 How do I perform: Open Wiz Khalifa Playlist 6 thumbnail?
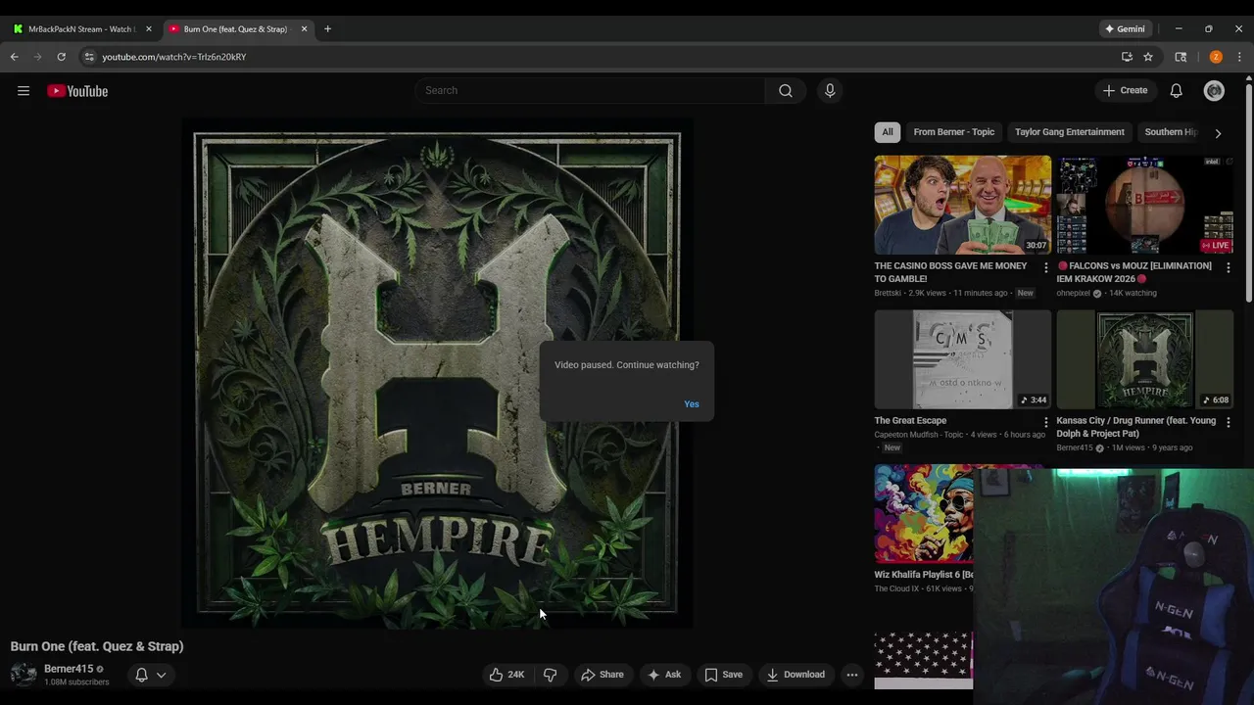tap(924, 514)
